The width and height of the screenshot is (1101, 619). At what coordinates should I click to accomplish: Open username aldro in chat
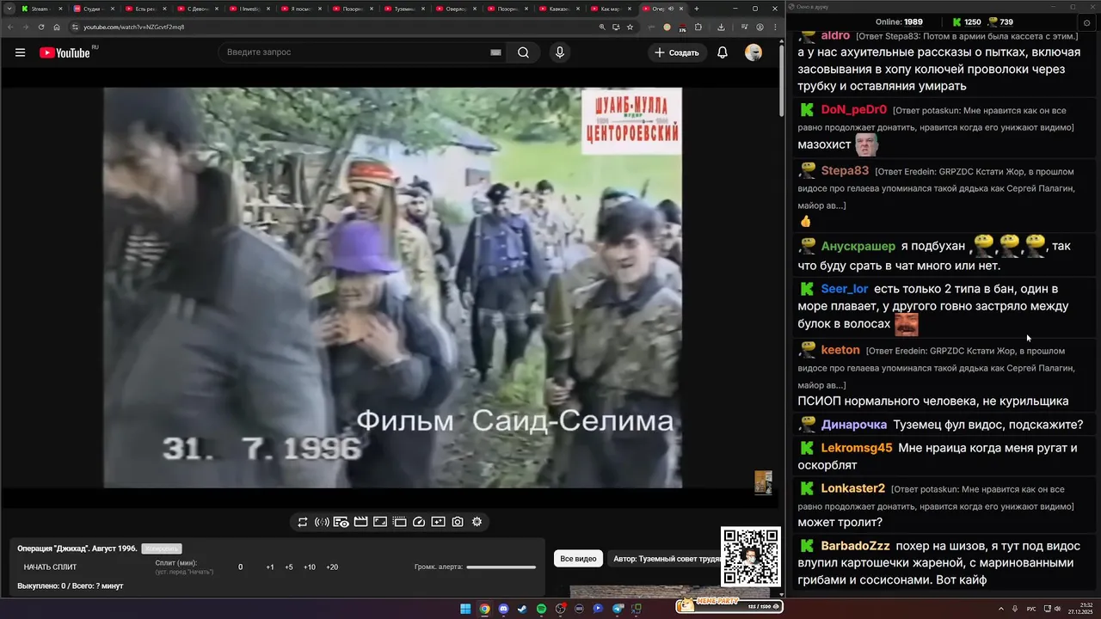835,35
